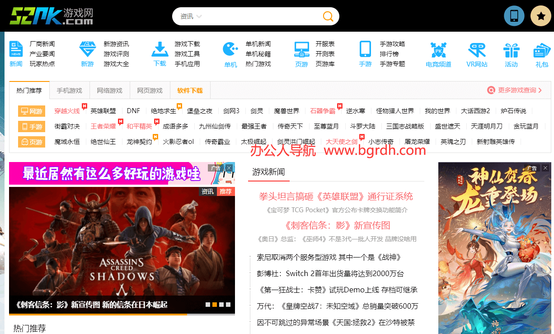Click the star favorites icon
This screenshot has width=554, height=334.
[x=540, y=16]
